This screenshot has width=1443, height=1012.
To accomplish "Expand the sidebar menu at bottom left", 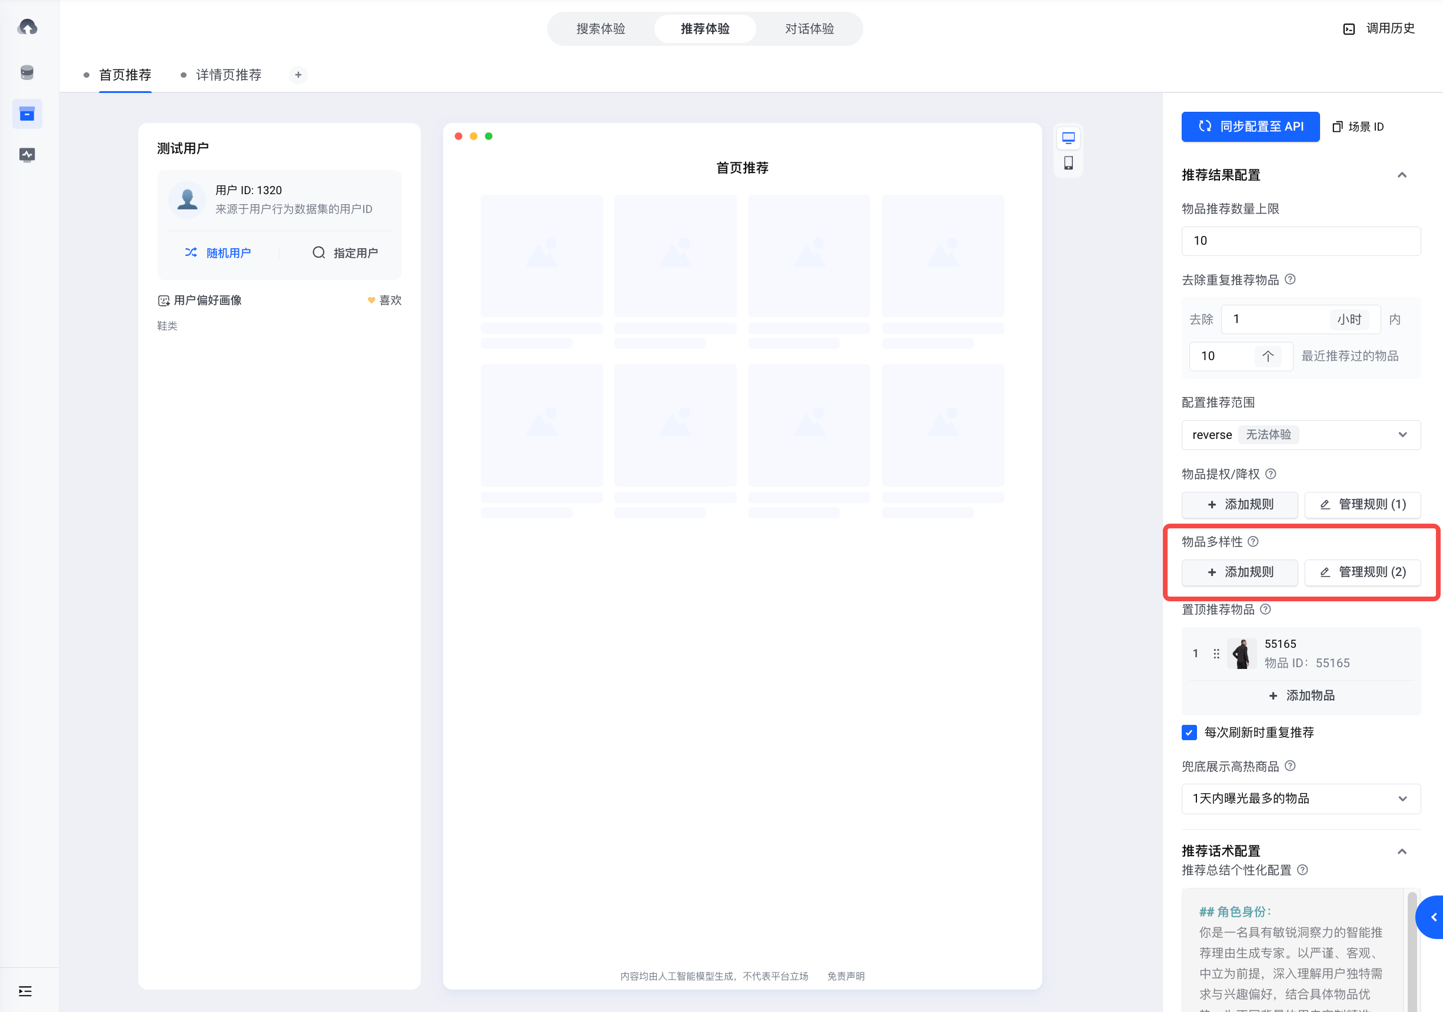I will [25, 991].
